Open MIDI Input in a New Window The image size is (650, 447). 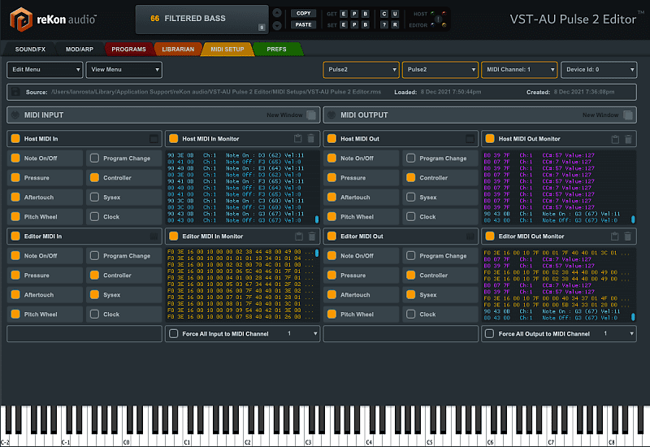(311, 115)
